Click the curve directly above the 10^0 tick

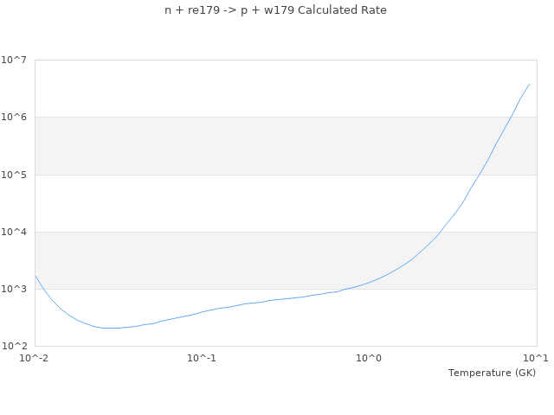(370, 281)
